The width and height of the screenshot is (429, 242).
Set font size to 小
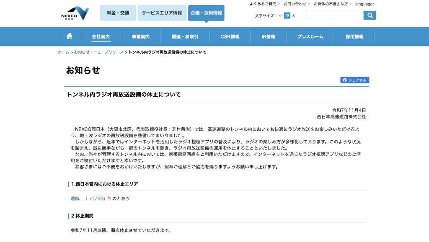281,16
